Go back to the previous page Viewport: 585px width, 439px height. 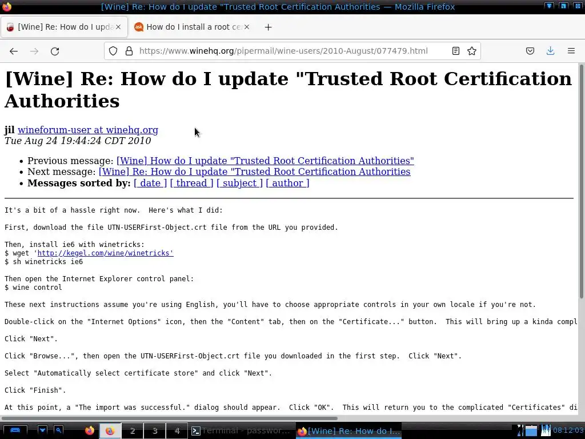pyautogui.click(x=14, y=51)
